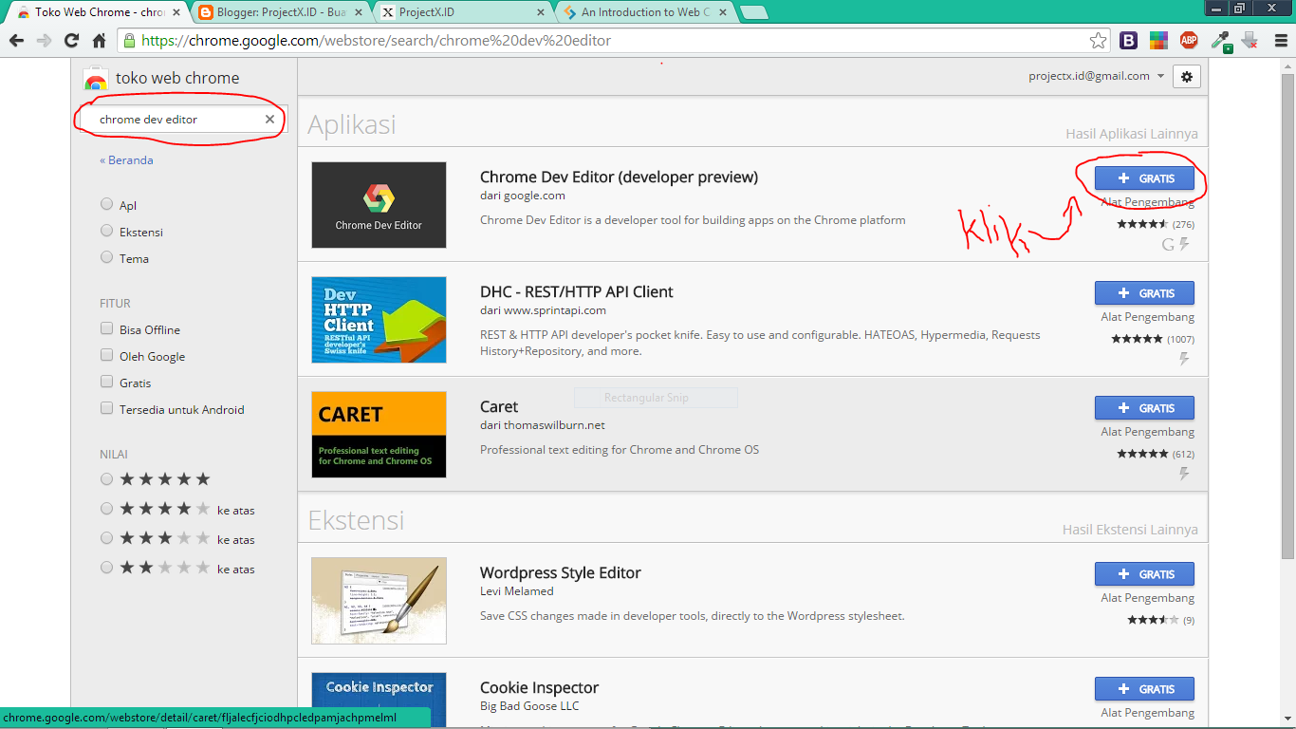The height and width of the screenshot is (729, 1296).
Task: Open the Bootstrap 'B' extension icon
Action: [1129, 40]
